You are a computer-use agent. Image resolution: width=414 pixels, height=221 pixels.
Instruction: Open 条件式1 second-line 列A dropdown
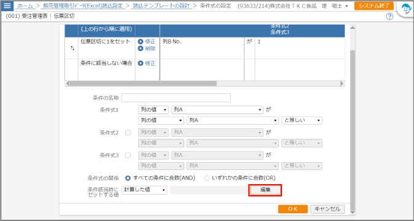coord(233,120)
